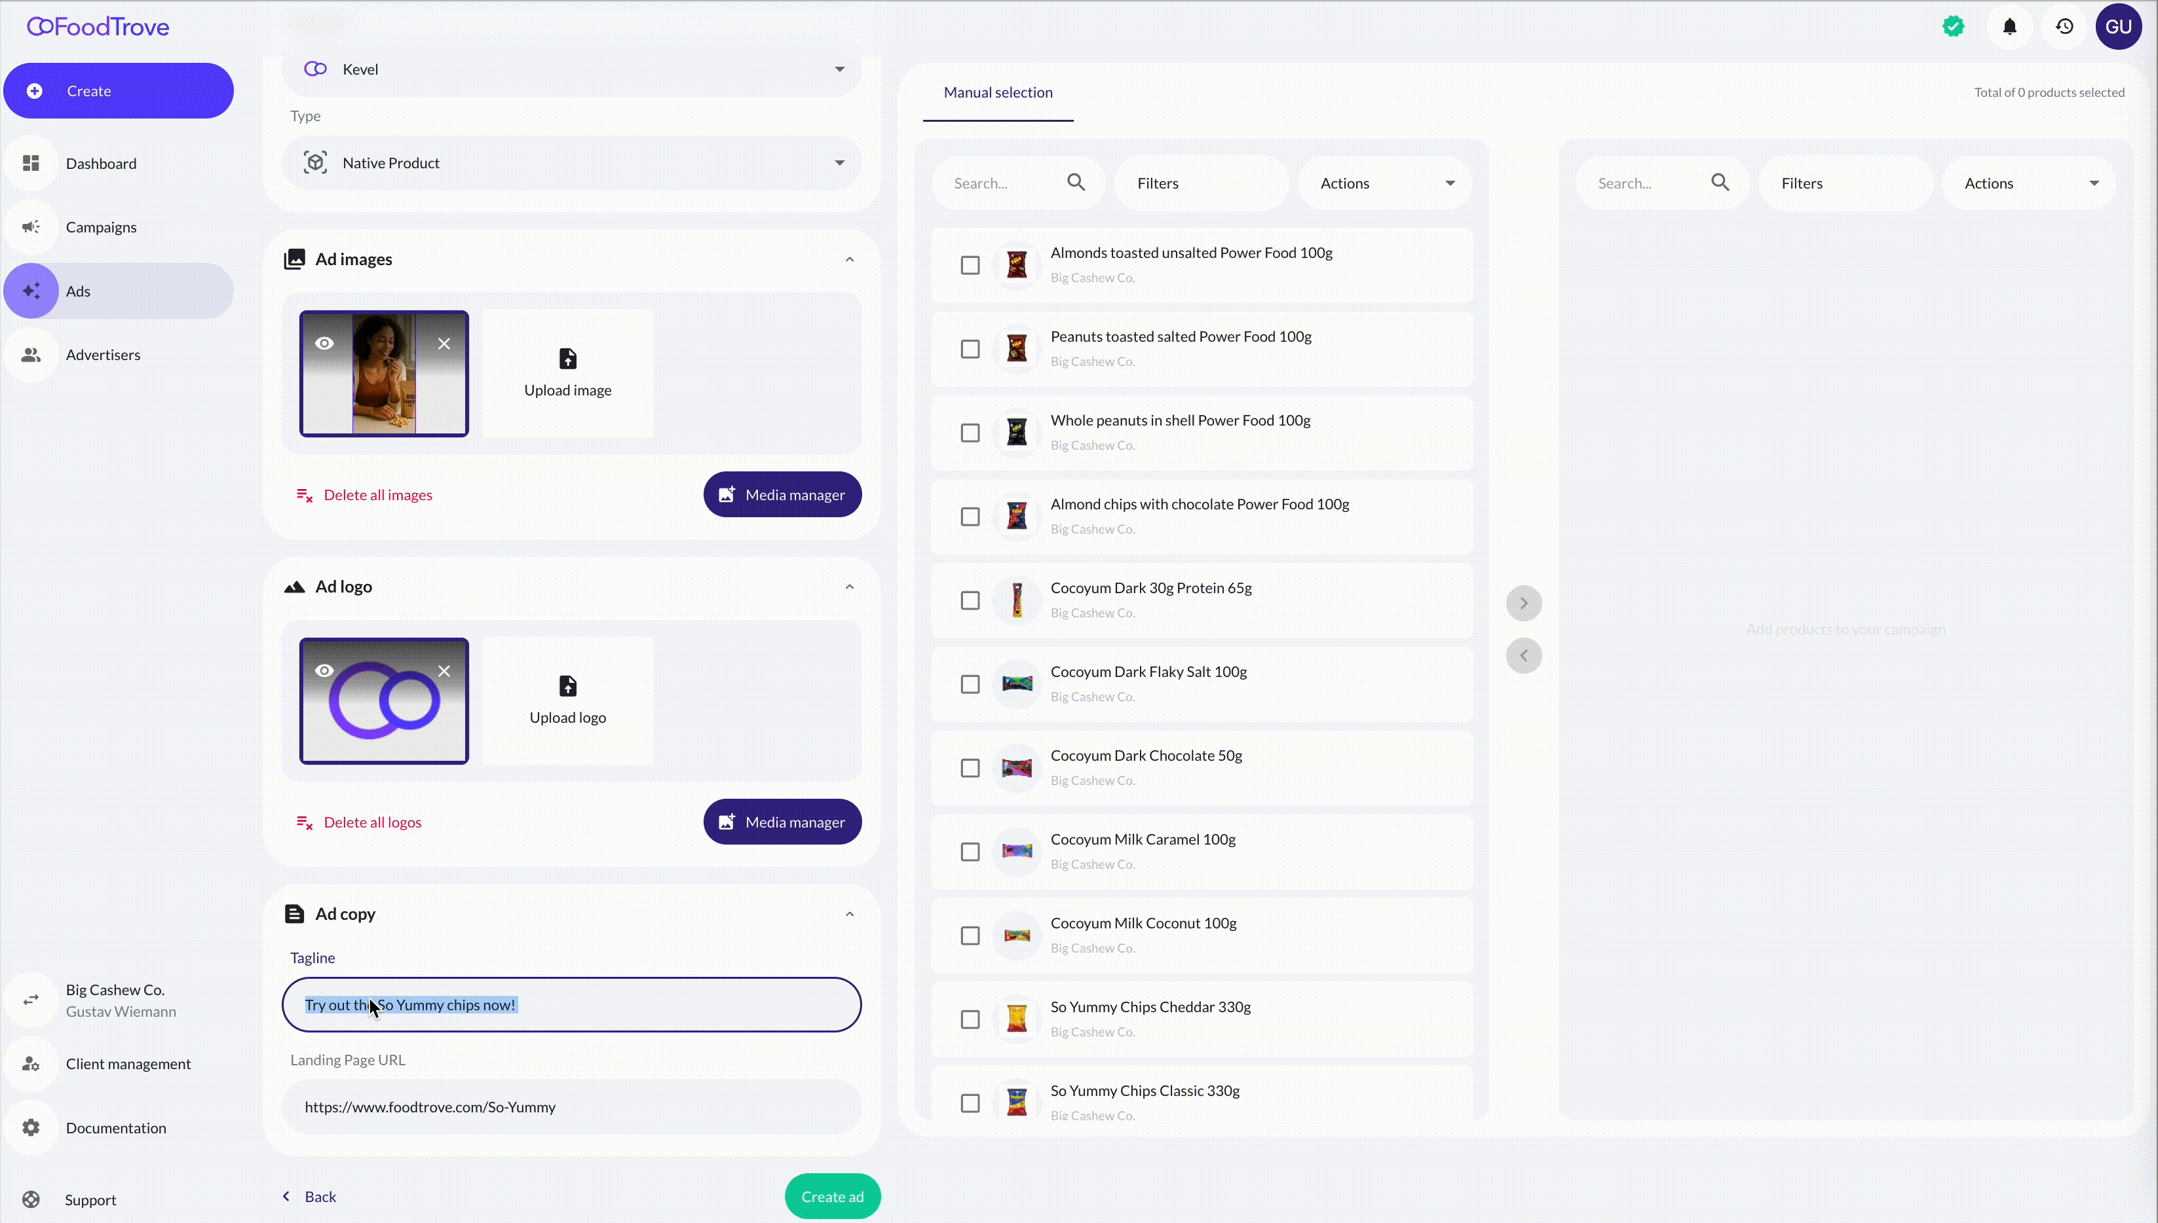Check Almonds toasted unsalted Power Food 100g

(970, 265)
